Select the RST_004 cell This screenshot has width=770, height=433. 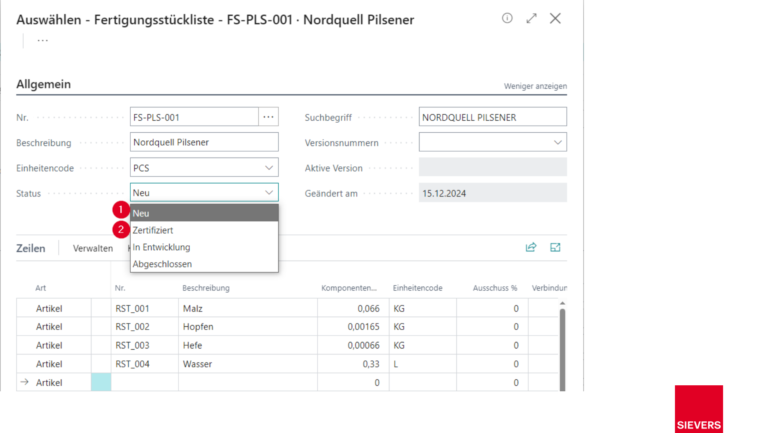point(144,364)
